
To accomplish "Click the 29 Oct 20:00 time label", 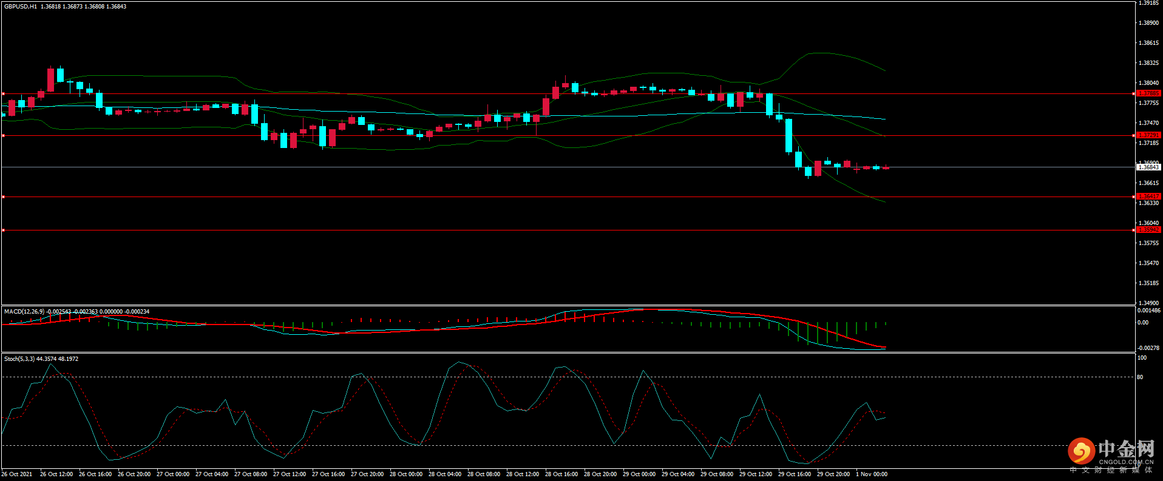I will click(x=833, y=474).
